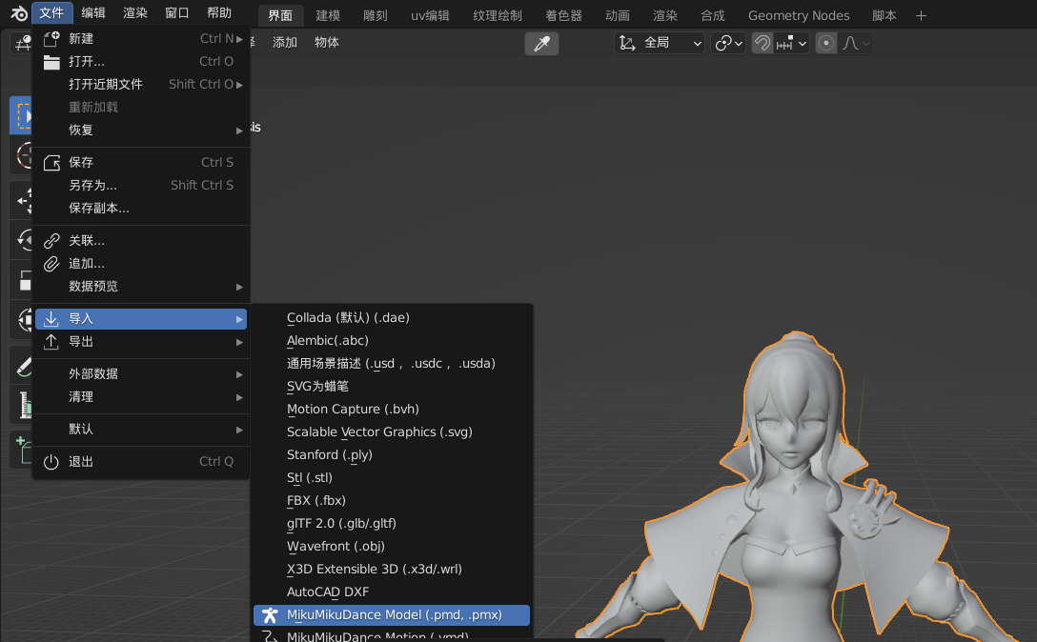This screenshot has height=642, width=1037.
Task: Import Wavefront (.obj) file
Action: tap(392, 546)
